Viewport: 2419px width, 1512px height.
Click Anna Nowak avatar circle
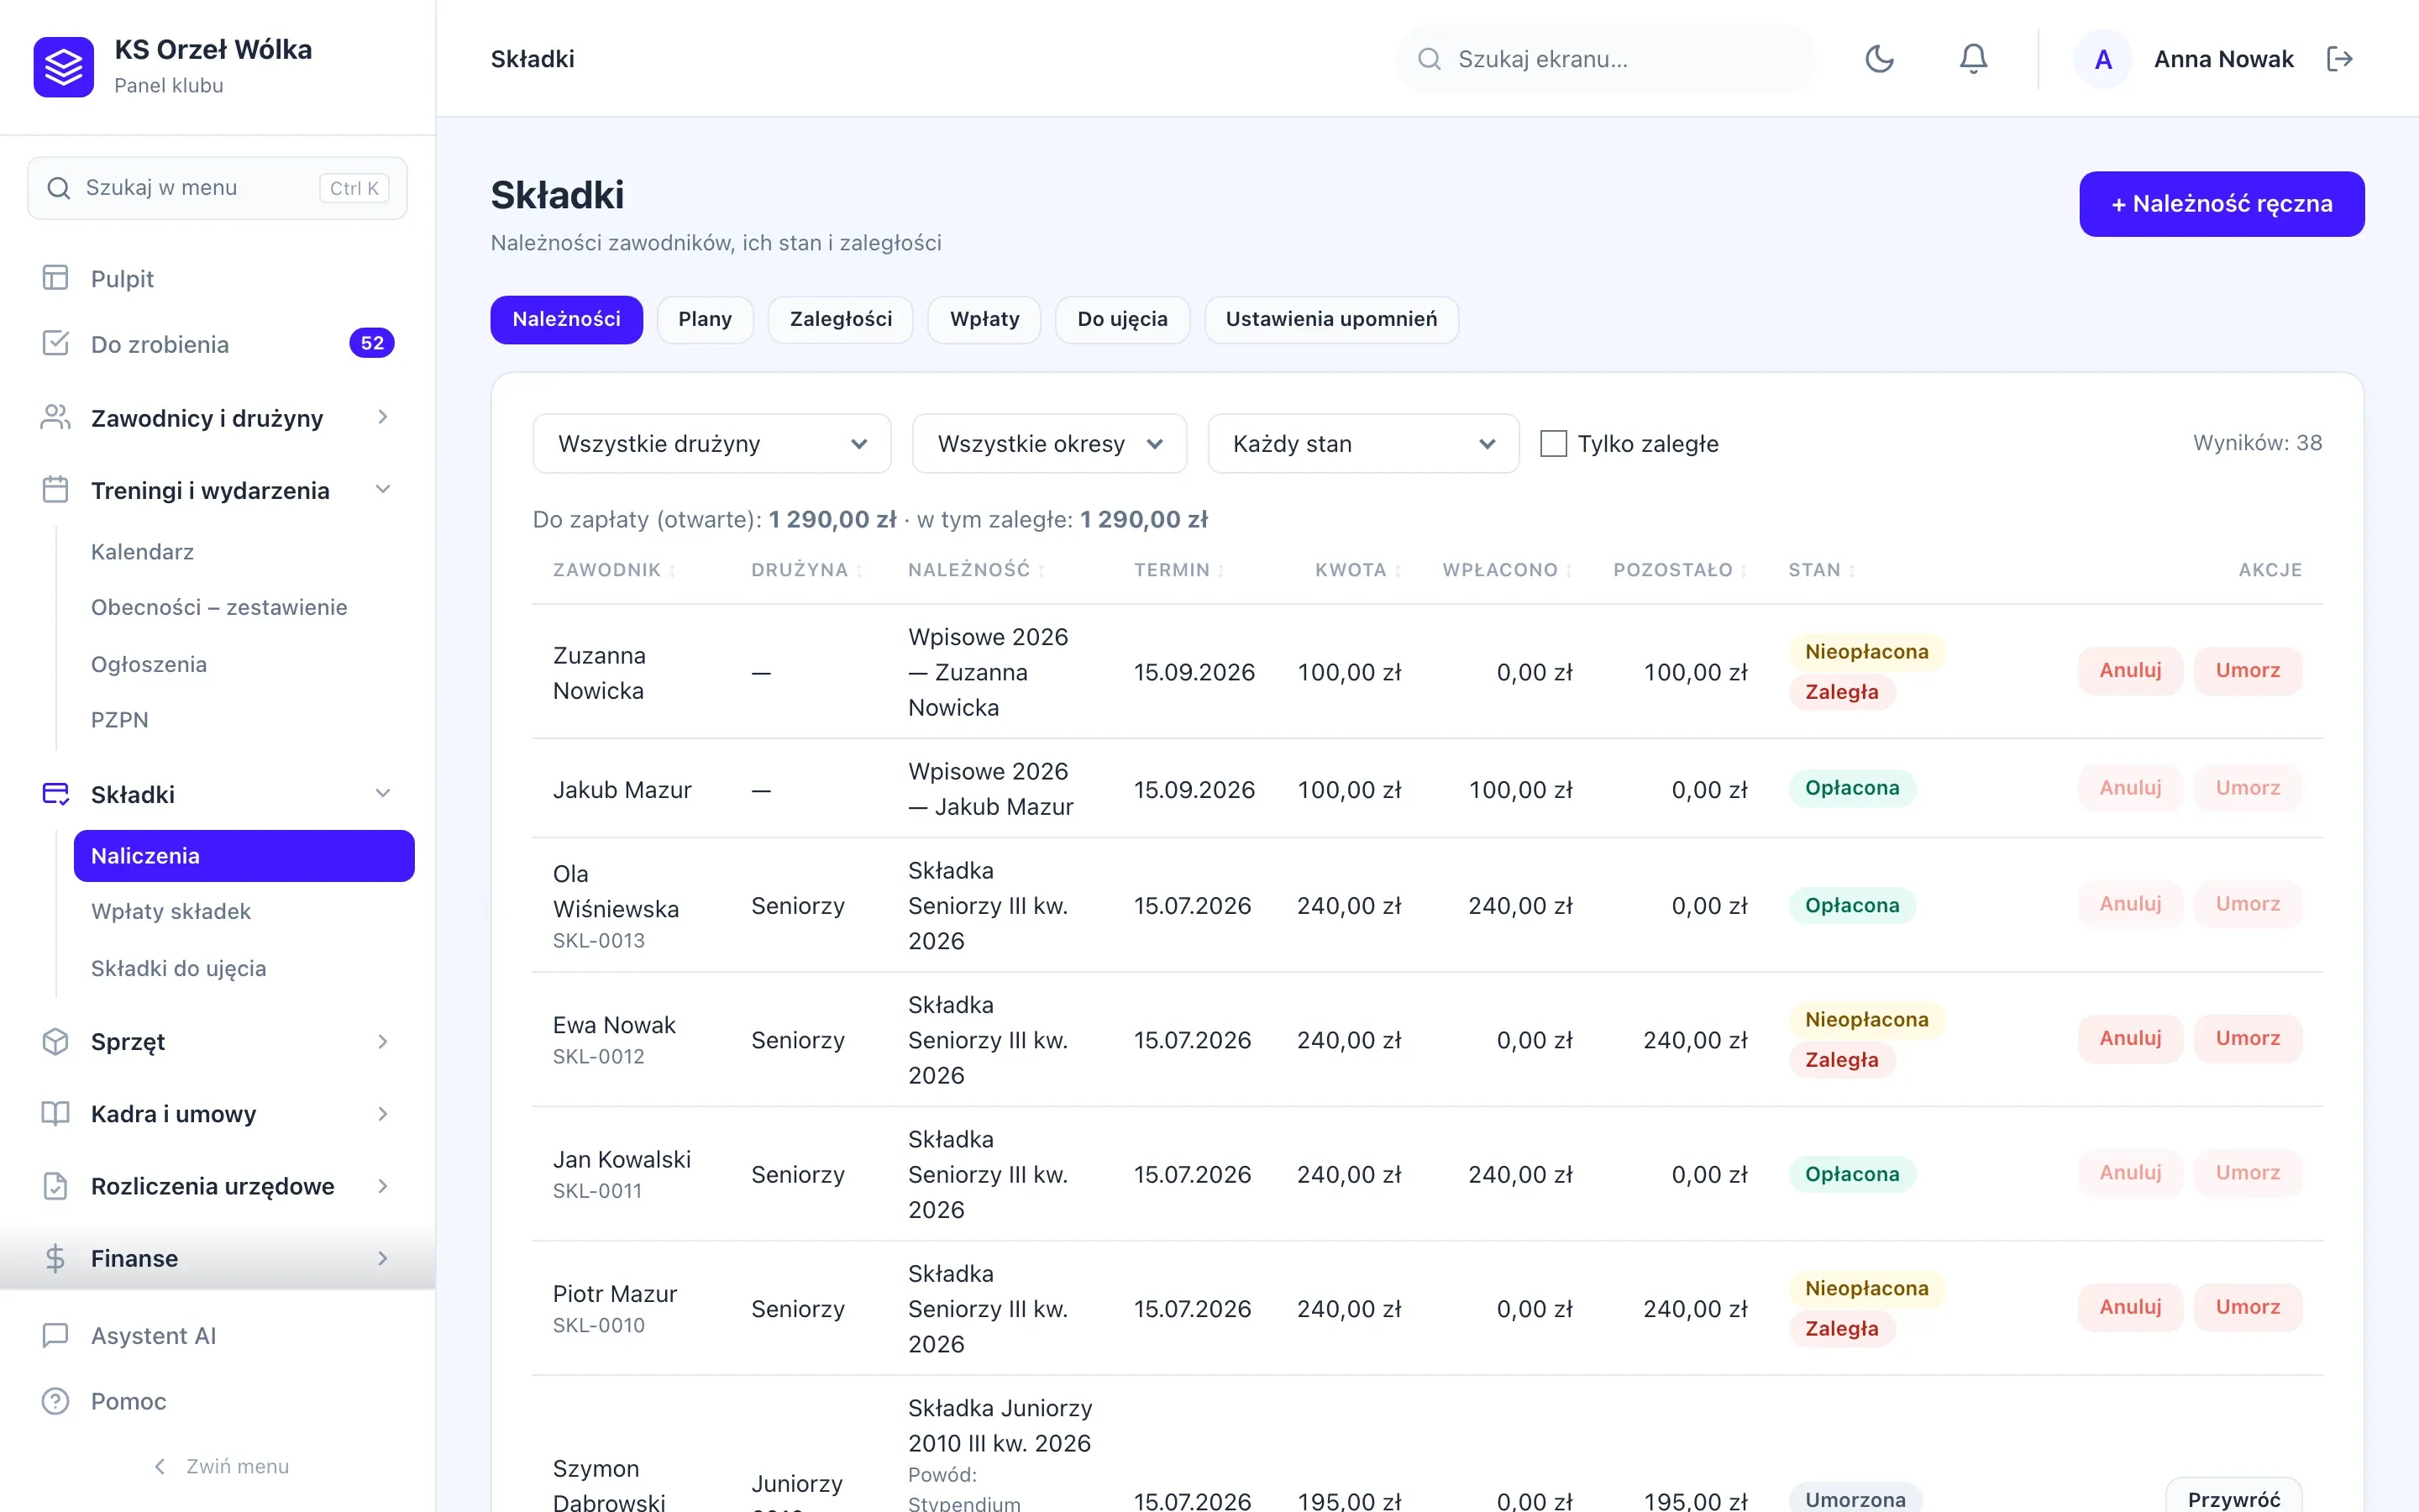(x=2103, y=59)
